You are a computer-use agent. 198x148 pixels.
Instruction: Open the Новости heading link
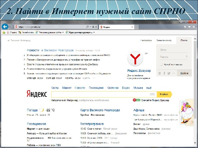coord(33,50)
